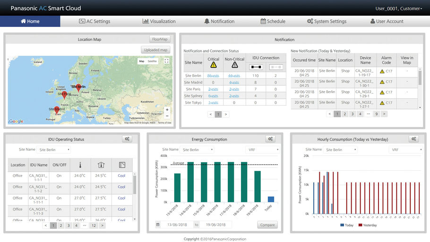430x242 pixels.
Task: Click the notification table scrollbar
Action: [x=420, y=76]
